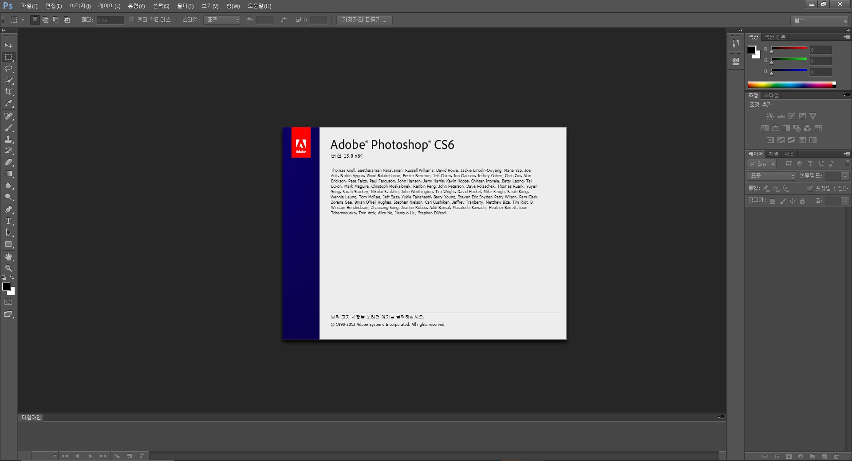The image size is (852, 461).
Task: Open the 타임라인 panel flyout menu
Action: 721,418
